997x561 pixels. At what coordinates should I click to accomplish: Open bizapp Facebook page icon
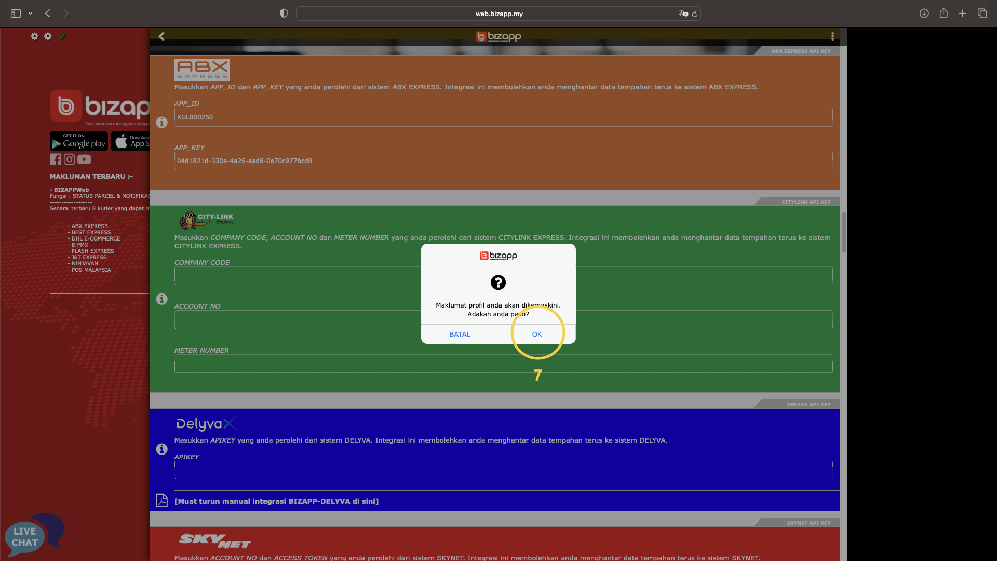56,159
